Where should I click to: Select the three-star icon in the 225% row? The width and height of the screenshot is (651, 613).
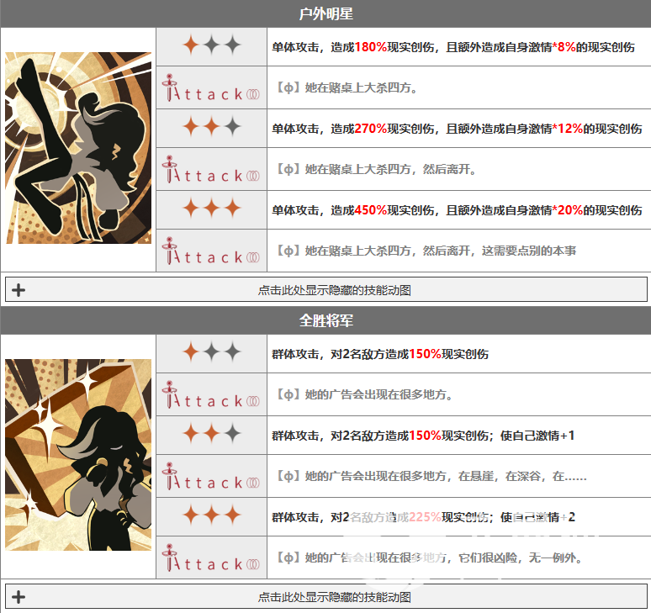pyautogui.click(x=211, y=516)
